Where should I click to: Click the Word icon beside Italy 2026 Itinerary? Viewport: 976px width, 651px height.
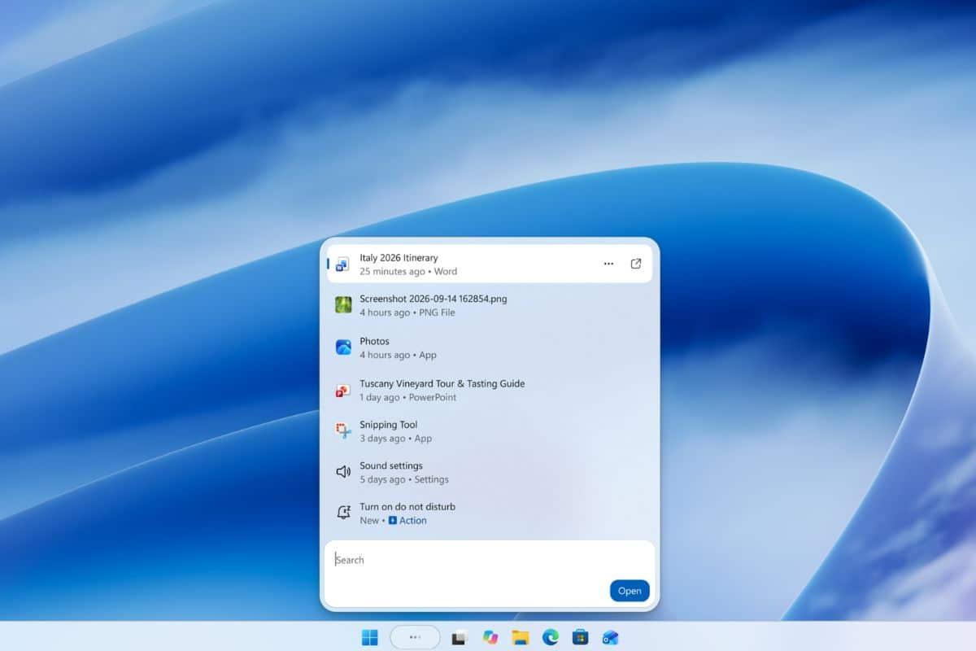[x=343, y=264]
